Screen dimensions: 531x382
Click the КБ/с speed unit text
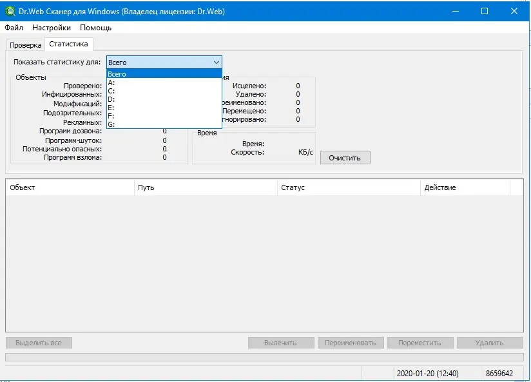click(305, 153)
